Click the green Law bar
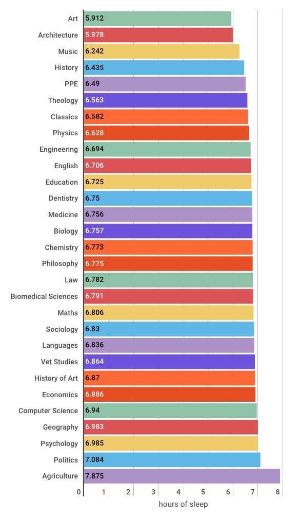298x516 pixels. (168, 280)
